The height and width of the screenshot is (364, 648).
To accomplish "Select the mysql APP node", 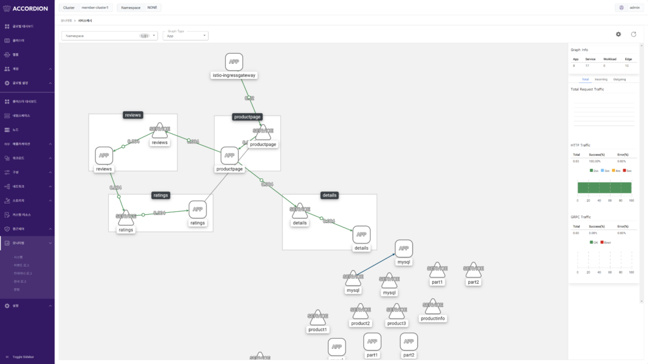I will coord(404,248).
